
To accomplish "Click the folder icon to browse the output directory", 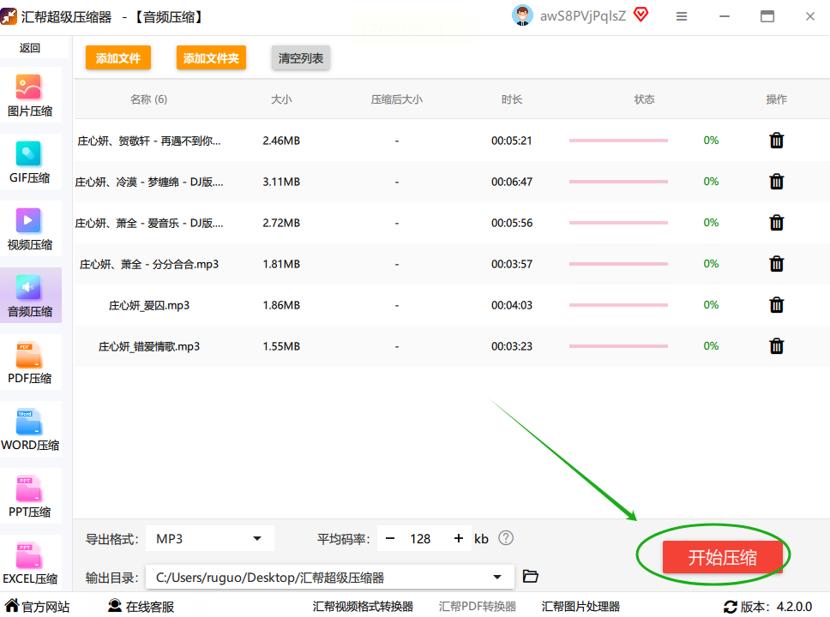I will pyautogui.click(x=530, y=576).
